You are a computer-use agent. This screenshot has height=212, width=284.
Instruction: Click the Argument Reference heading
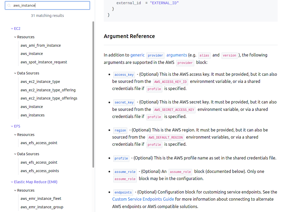pyautogui.click(x=129, y=36)
